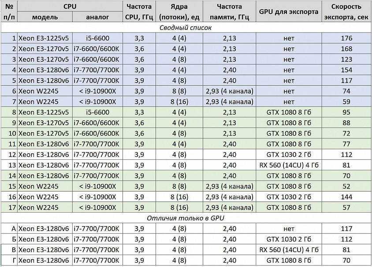
Task: Click row label 'Г' in first column
Action: (9, 260)
